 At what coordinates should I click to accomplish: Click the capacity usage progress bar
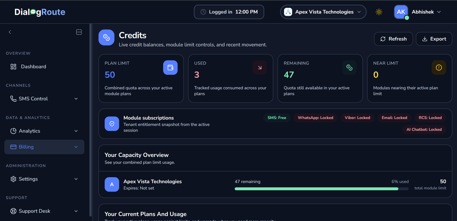(322, 189)
